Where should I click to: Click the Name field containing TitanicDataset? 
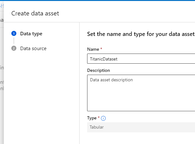tap(141, 59)
